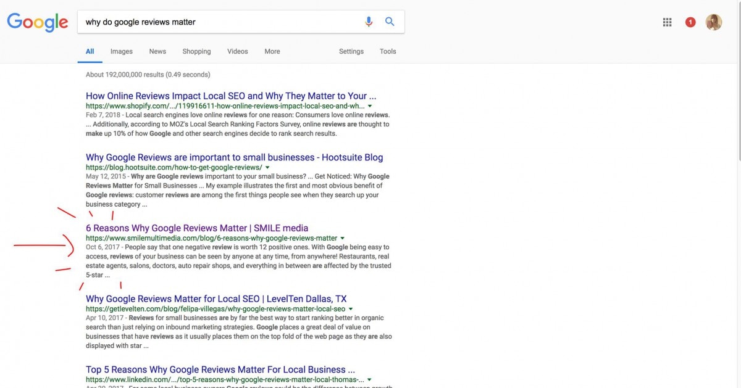The width and height of the screenshot is (741, 388).
Task: Click the search box with the query
Action: coord(241,22)
